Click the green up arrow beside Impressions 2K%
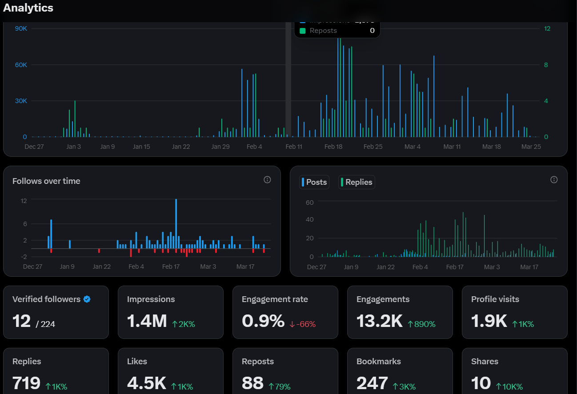 pyautogui.click(x=175, y=324)
